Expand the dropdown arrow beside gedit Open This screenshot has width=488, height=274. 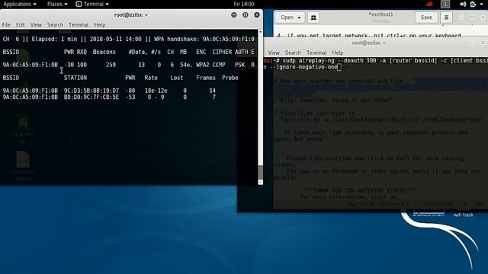(x=300, y=18)
